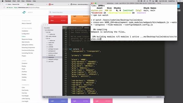
Task: Click the browser reload icon
Action: [x=4, y=7]
